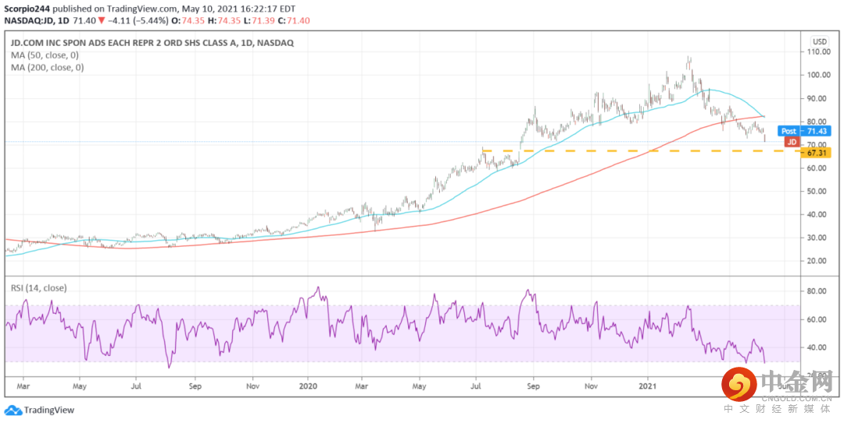Click the C:71.40 close value in header
The height and width of the screenshot is (423, 844).
[x=292, y=20]
